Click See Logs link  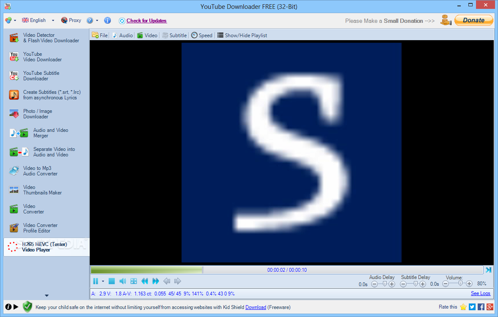coord(481,293)
